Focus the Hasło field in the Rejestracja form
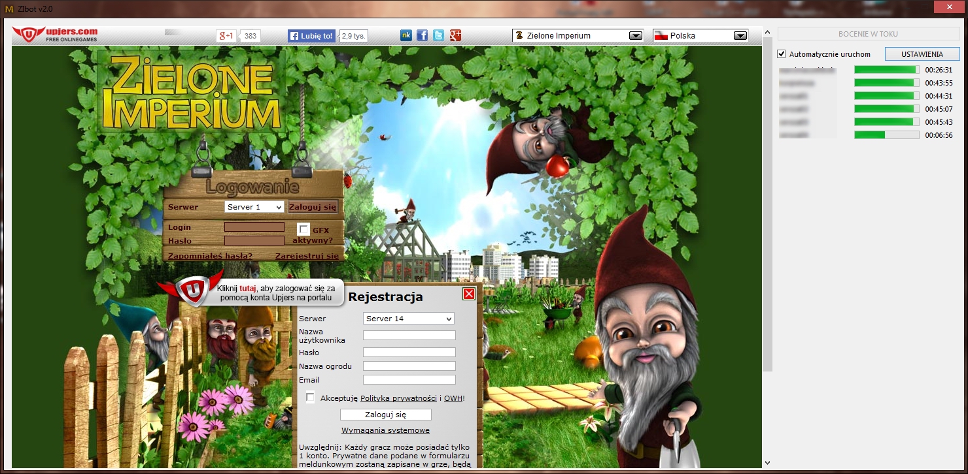968x474 pixels. tap(409, 353)
